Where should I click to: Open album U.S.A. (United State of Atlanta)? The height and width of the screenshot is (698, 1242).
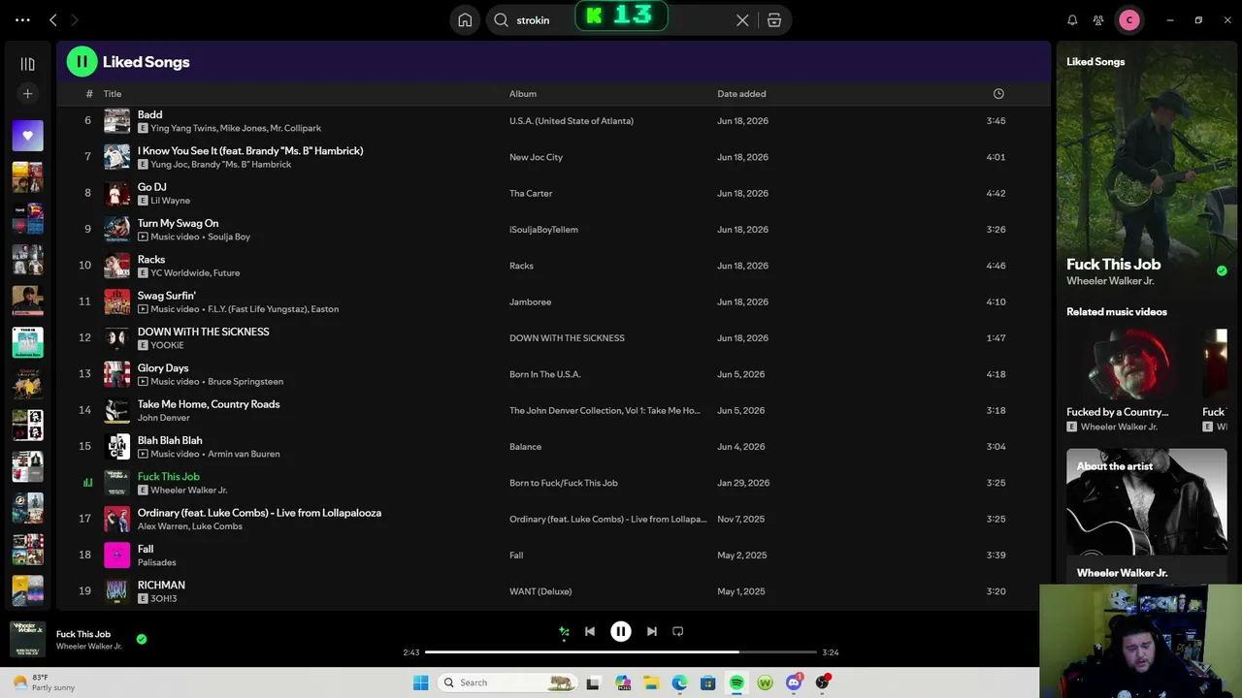(x=572, y=121)
